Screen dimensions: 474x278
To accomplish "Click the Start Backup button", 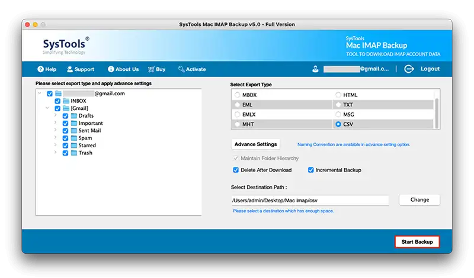I will (417, 242).
